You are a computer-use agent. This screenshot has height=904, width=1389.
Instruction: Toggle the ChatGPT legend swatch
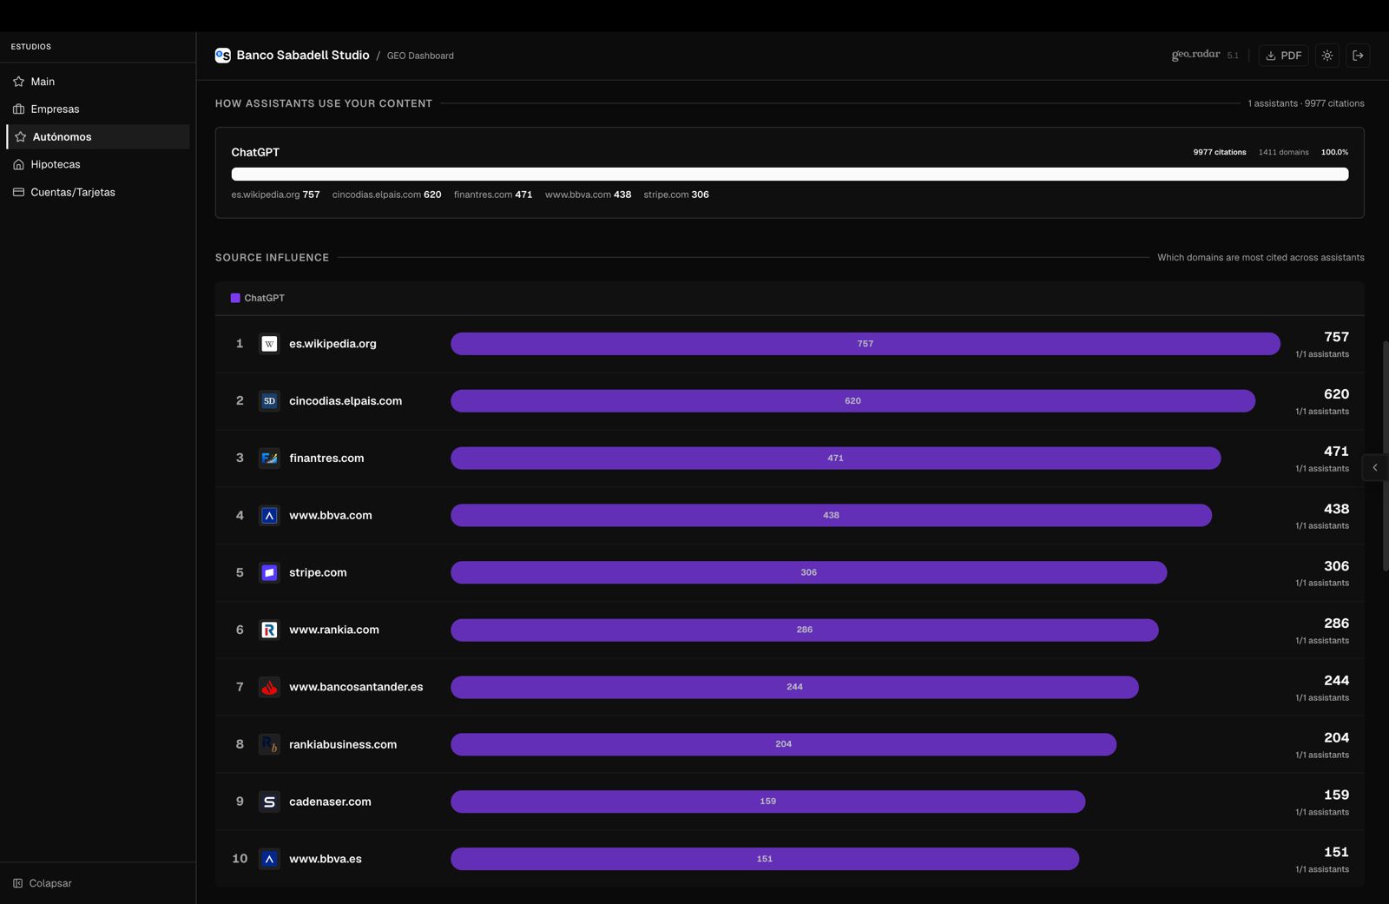click(235, 298)
